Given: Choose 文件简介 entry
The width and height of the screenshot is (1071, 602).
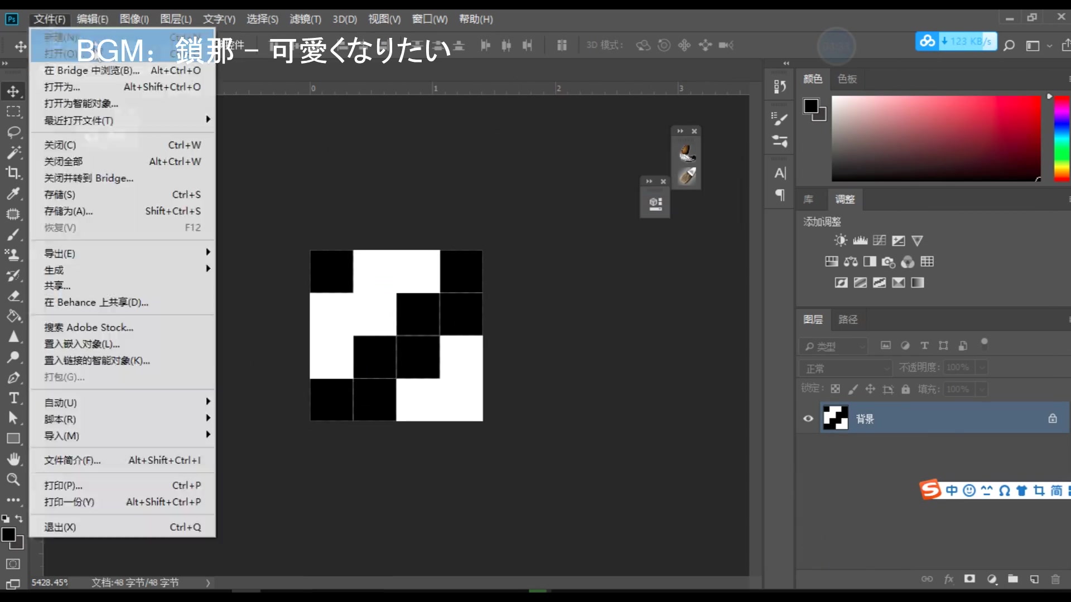Looking at the screenshot, I should pyautogui.click(x=122, y=460).
